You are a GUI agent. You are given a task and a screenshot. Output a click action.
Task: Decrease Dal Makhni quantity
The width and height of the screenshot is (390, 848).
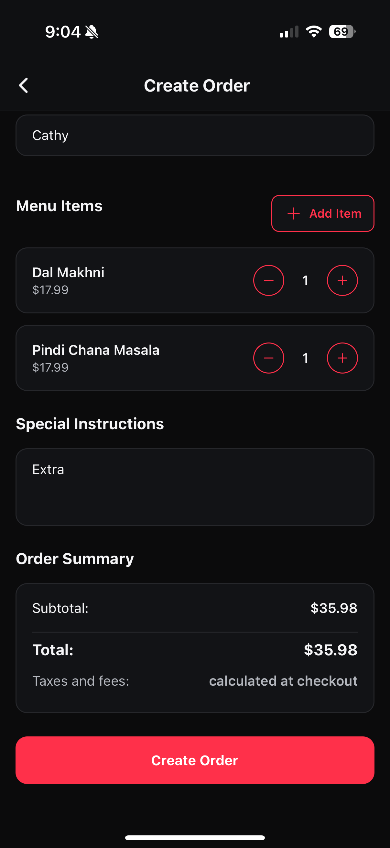pos(268,280)
